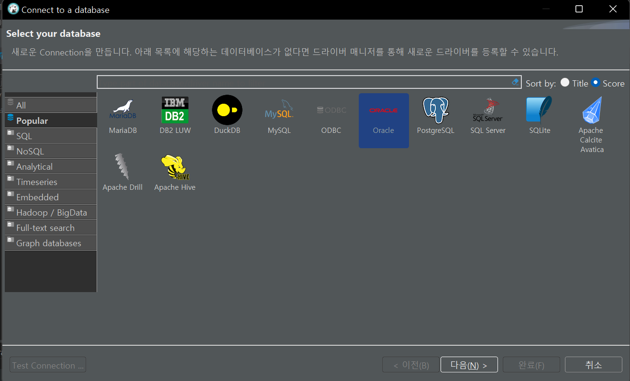Close the Connect to a database dialog

click(x=613, y=9)
